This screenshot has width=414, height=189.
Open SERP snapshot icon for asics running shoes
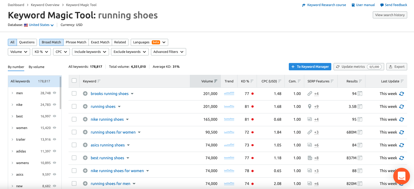360,145
